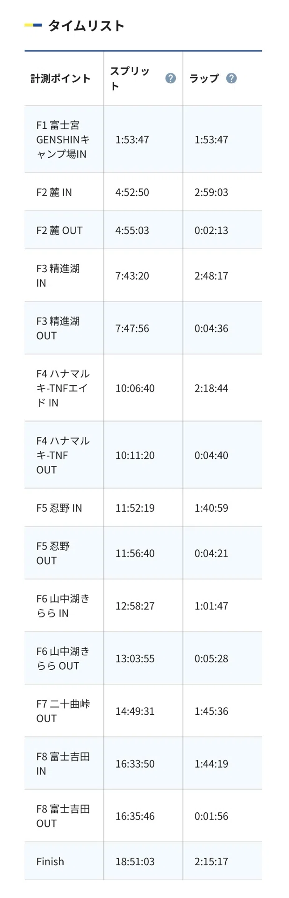Viewport: 289px width, 898px height.
Task: Select the Finish row time 18:51:03
Action: click(135, 862)
